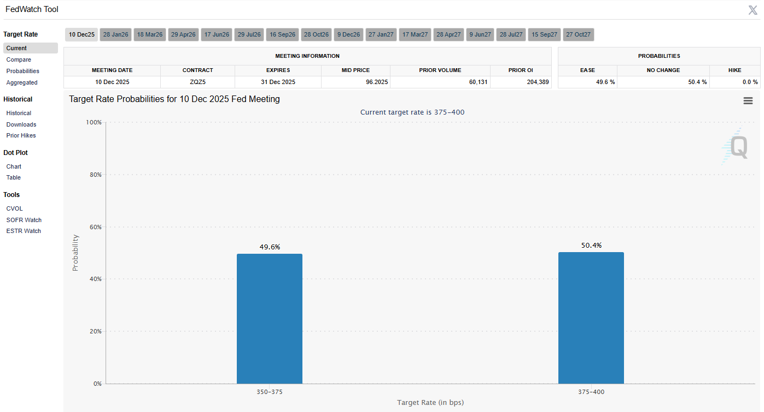Click the X (Twitter) share icon
Image resolution: width=764 pixels, height=412 pixels.
tap(753, 10)
